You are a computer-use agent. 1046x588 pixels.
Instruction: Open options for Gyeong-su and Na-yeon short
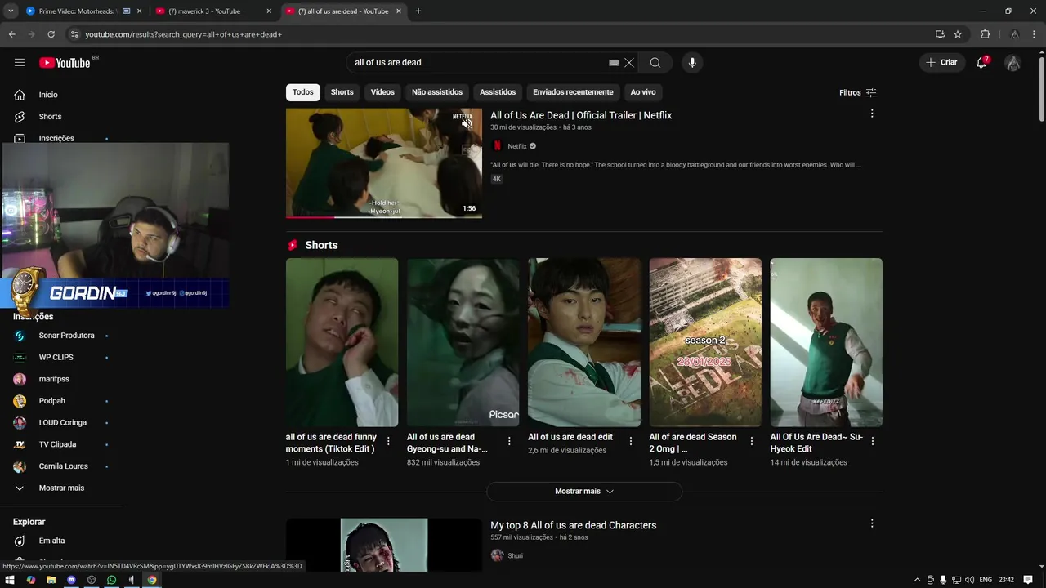click(509, 441)
